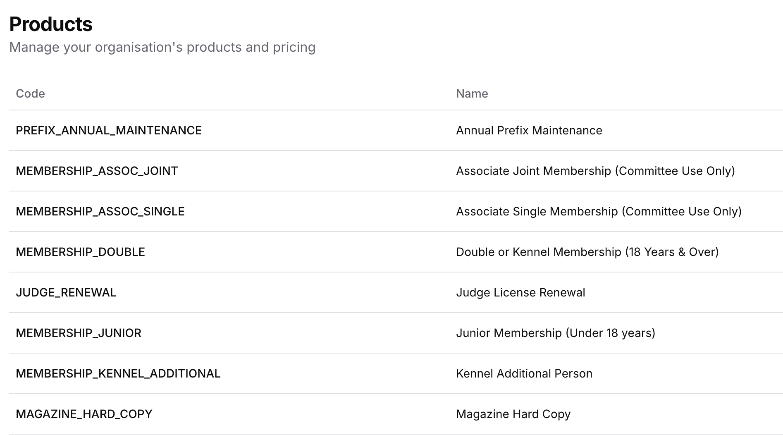Image resolution: width=783 pixels, height=435 pixels.
Task: Open the Kennel Additional Person product
Action: (524, 373)
